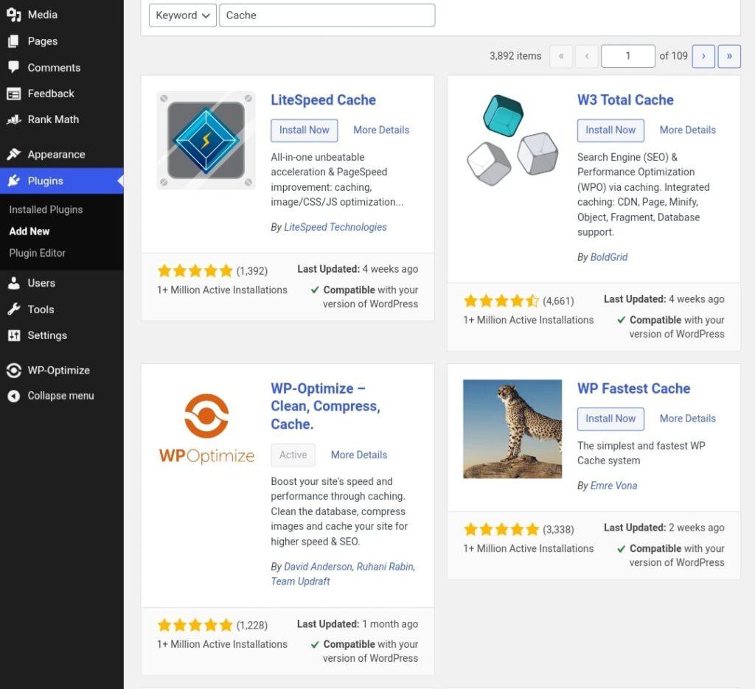Viewport: 755px width, 689px height.
Task: Click LiteSpeed Cache five-star rating
Action: point(195,271)
